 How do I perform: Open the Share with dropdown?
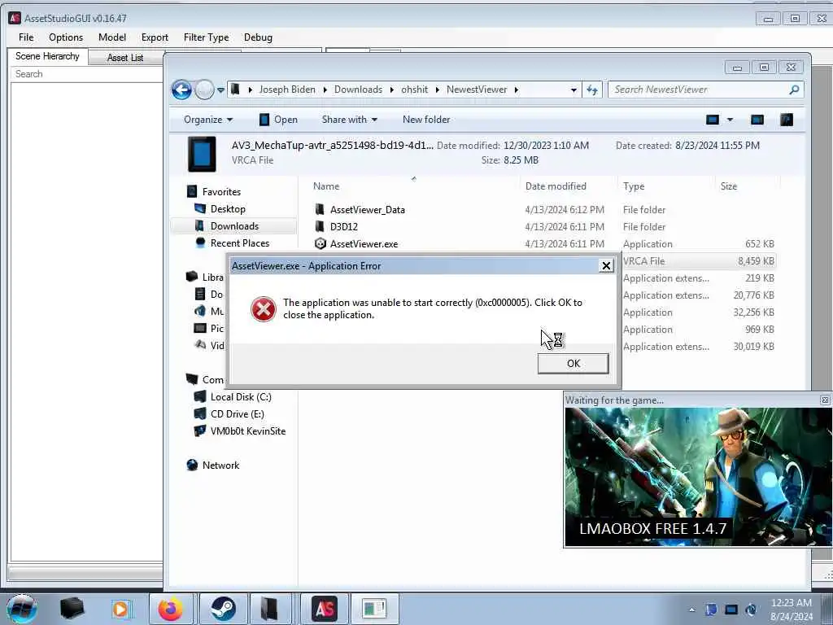point(350,120)
